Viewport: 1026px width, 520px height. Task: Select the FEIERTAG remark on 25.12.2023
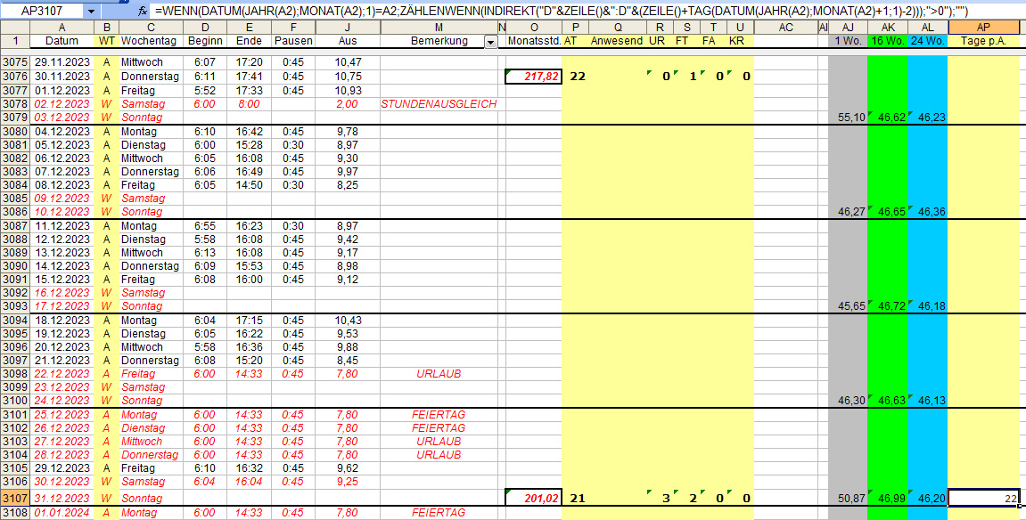click(x=439, y=415)
